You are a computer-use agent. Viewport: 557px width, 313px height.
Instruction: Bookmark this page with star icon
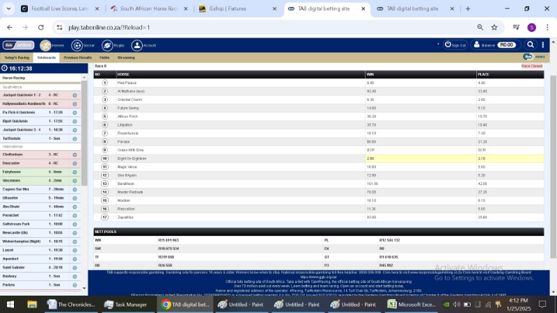494,27
